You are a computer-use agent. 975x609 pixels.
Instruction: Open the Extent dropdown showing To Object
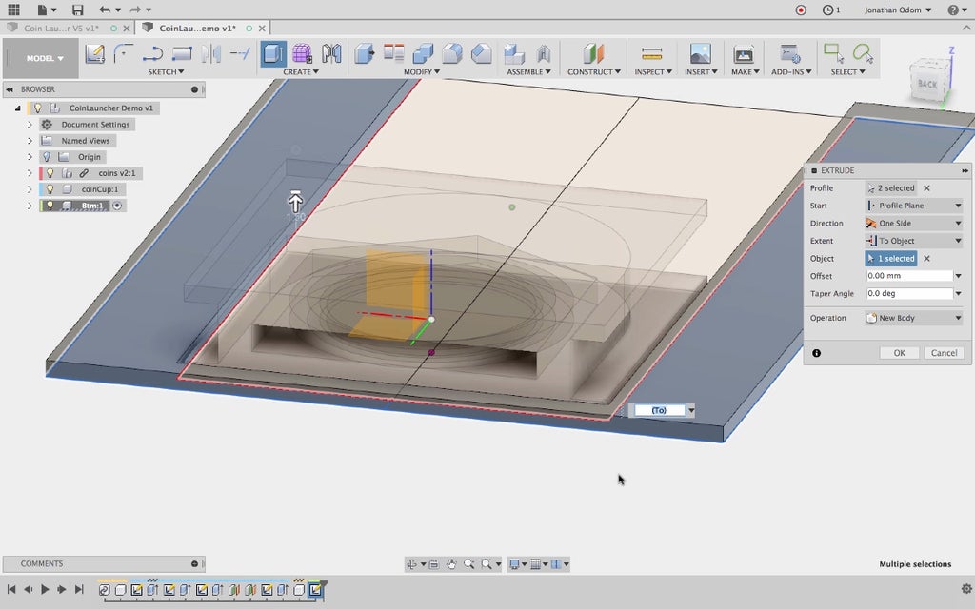[912, 241]
